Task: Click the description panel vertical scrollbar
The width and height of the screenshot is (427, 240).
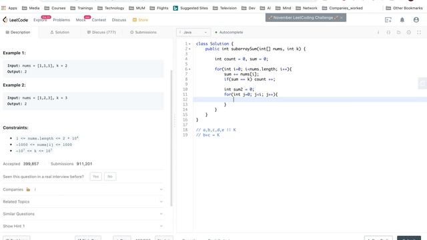Action: click(x=171, y=138)
